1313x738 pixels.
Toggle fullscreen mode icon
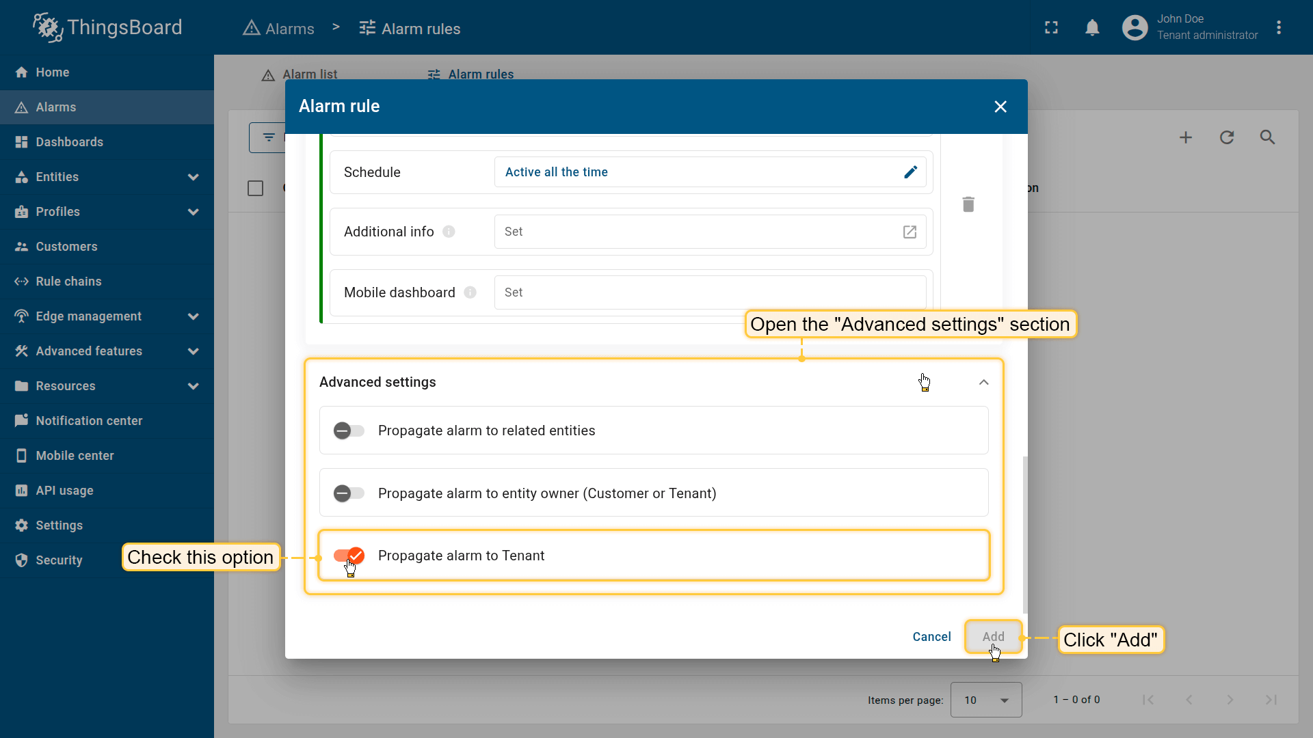(x=1051, y=27)
